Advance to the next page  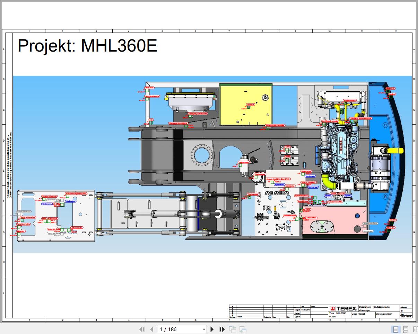(212, 329)
